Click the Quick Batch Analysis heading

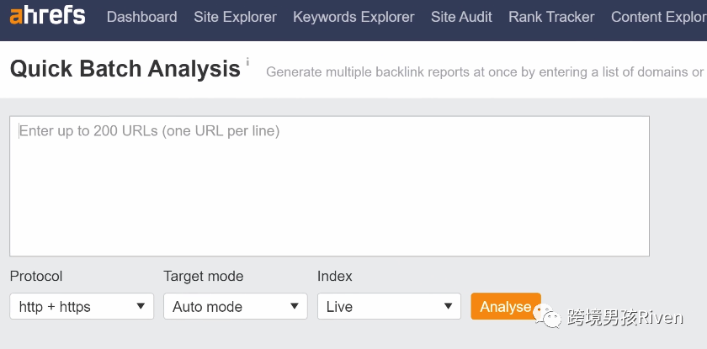pos(125,69)
